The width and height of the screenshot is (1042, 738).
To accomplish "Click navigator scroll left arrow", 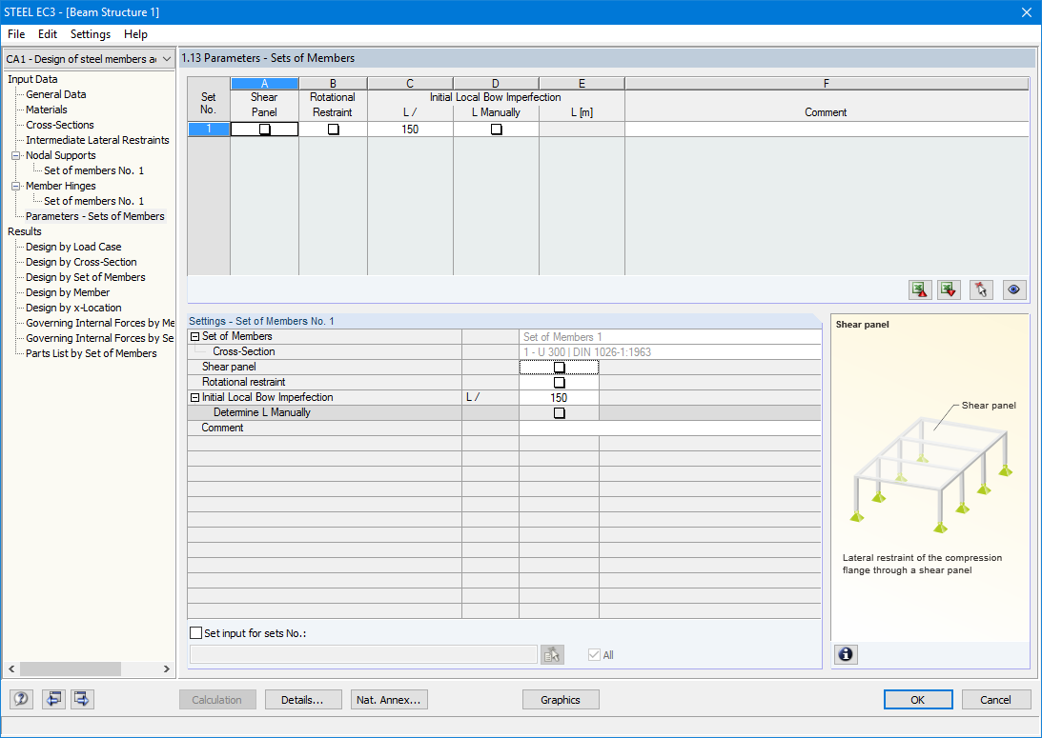I will click(11, 669).
